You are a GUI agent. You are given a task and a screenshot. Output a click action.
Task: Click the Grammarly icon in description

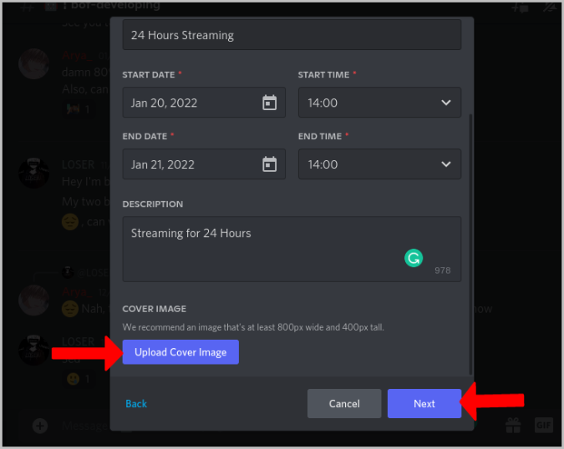(x=414, y=258)
